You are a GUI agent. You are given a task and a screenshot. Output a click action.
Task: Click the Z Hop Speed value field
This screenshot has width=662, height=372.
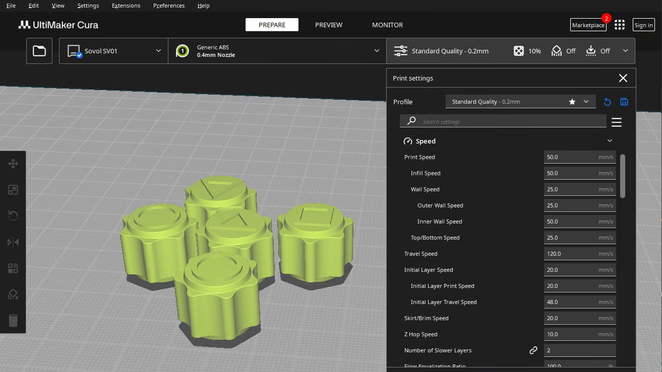tap(580, 334)
